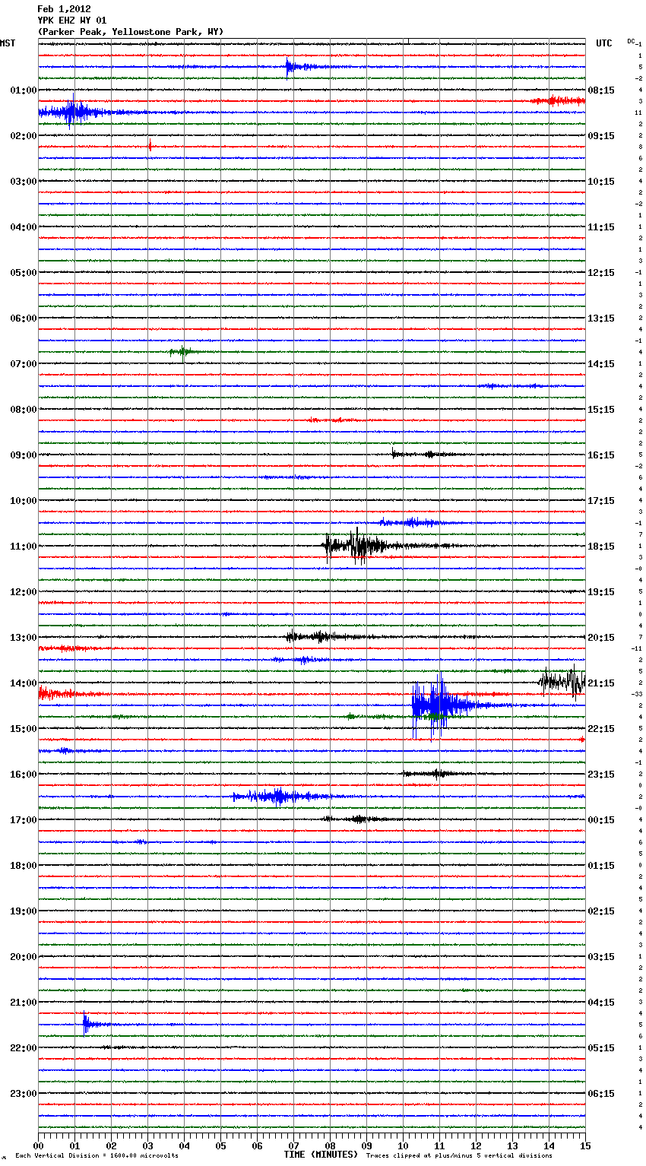Click the Each Vertical Division 1600.00 microvolts note
Screen dimensions: 646x1166
click(x=97, y=1156)
